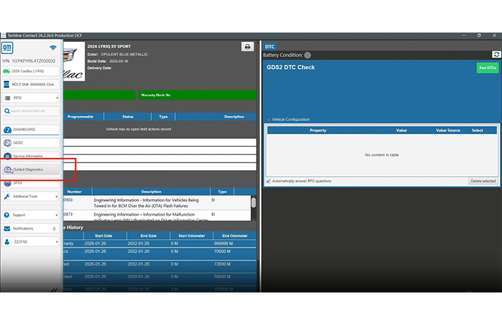The width and height of the screenshot is (502, 325).
Task: Click the hamburger menu icon in title bar
Action: [x=3, y=35]
